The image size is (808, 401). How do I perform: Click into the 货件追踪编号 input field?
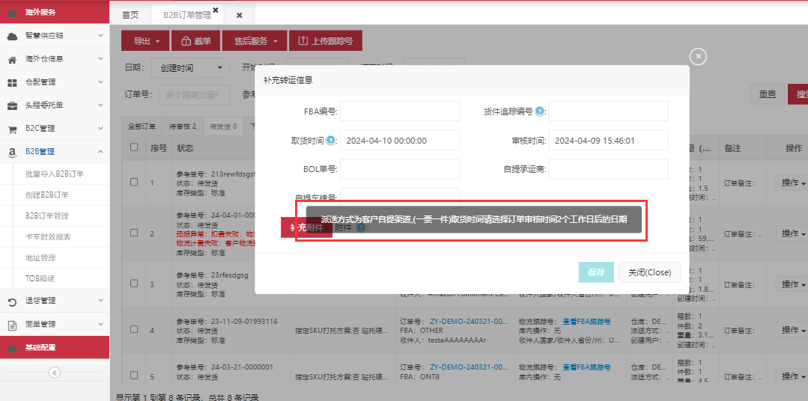tap(608, 111)
